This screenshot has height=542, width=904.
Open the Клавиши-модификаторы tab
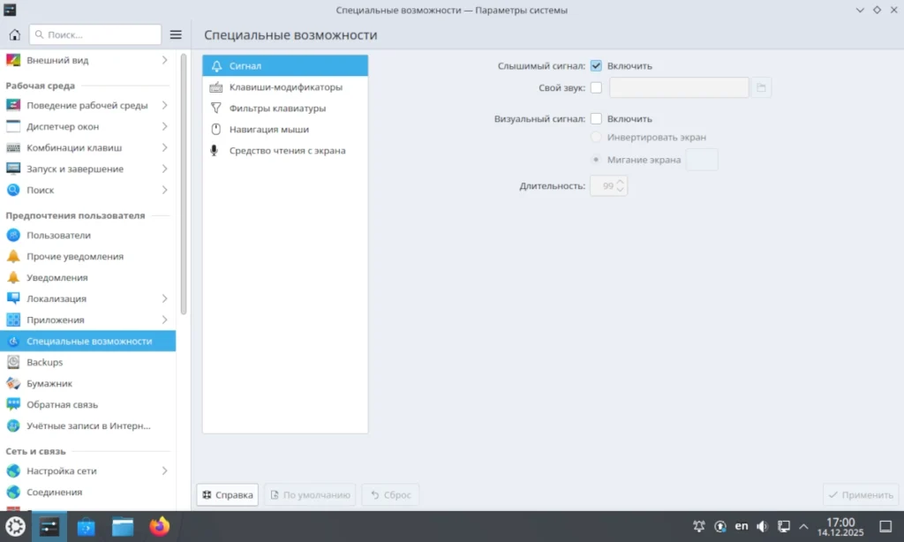pos(285,87)
